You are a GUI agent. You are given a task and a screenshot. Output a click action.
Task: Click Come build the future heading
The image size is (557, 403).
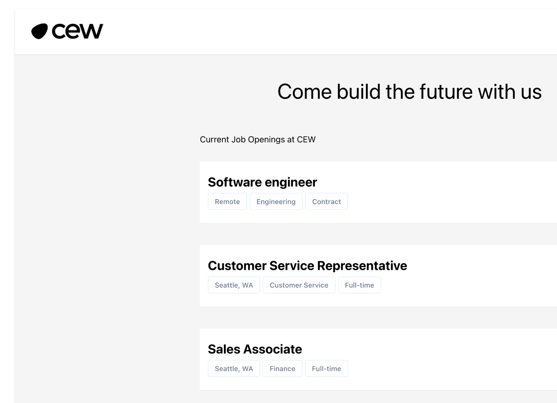coord(409,92)
